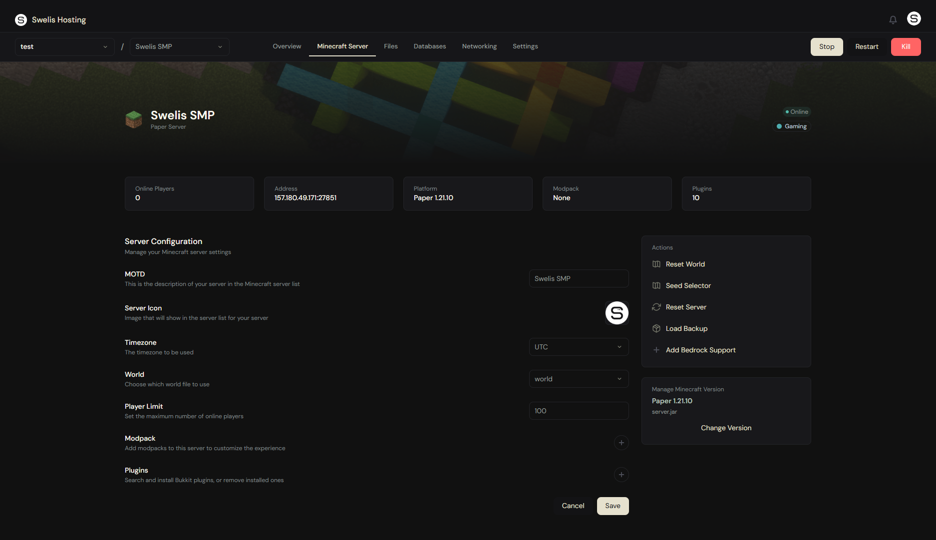936x540 pixels.
Task: Click the notification bell icon
Action: point(893,19)
